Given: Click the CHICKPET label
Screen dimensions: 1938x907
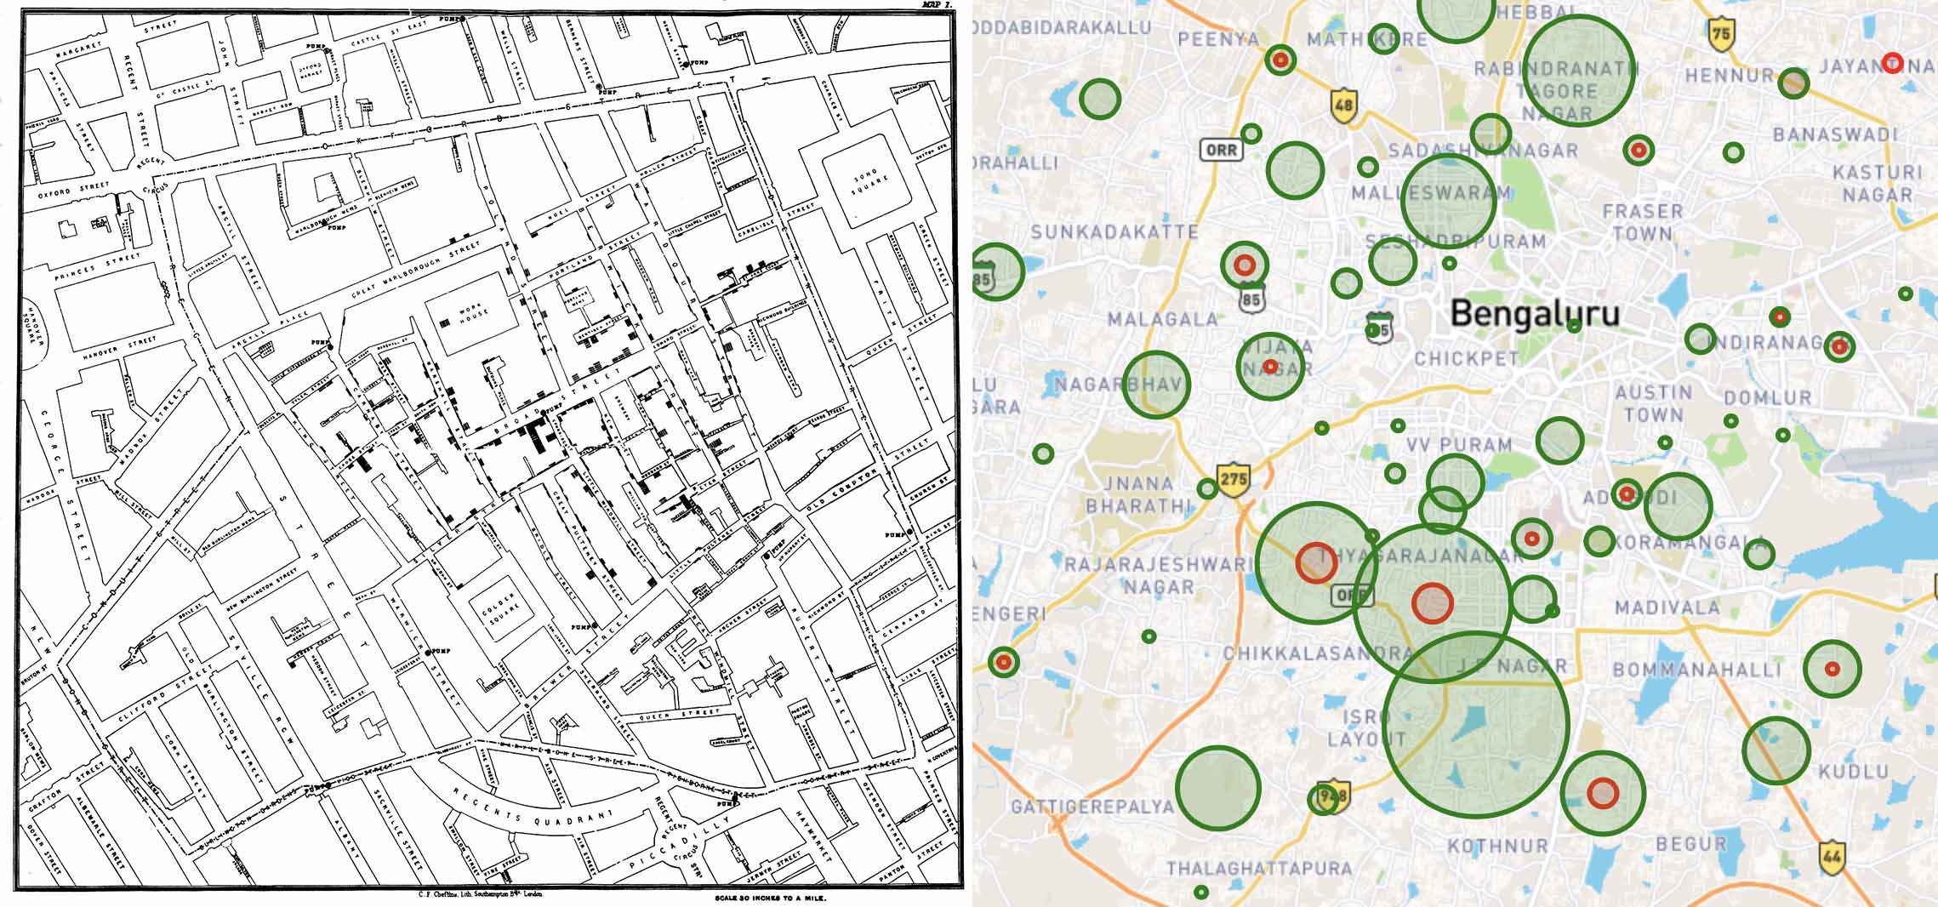Looking at the screenshot, I should coord(1467,359).
